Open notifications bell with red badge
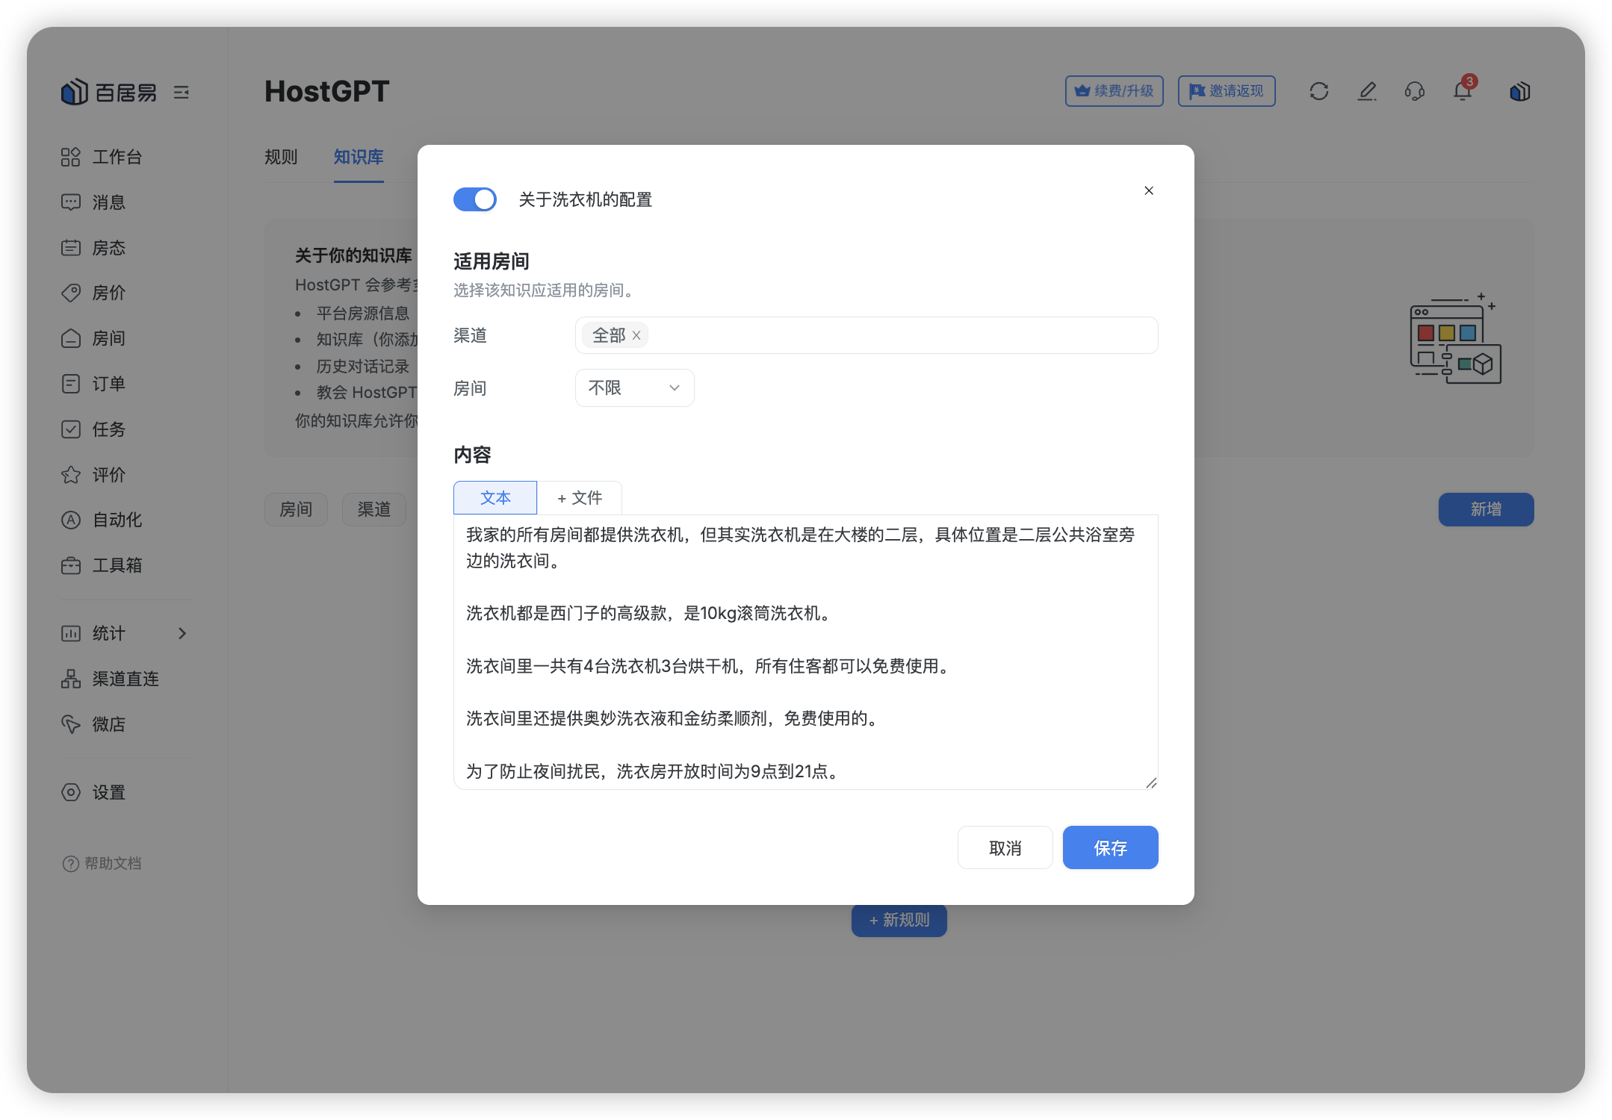This screenshot has height=1120, width=1612. click(x=1462, y=91)
